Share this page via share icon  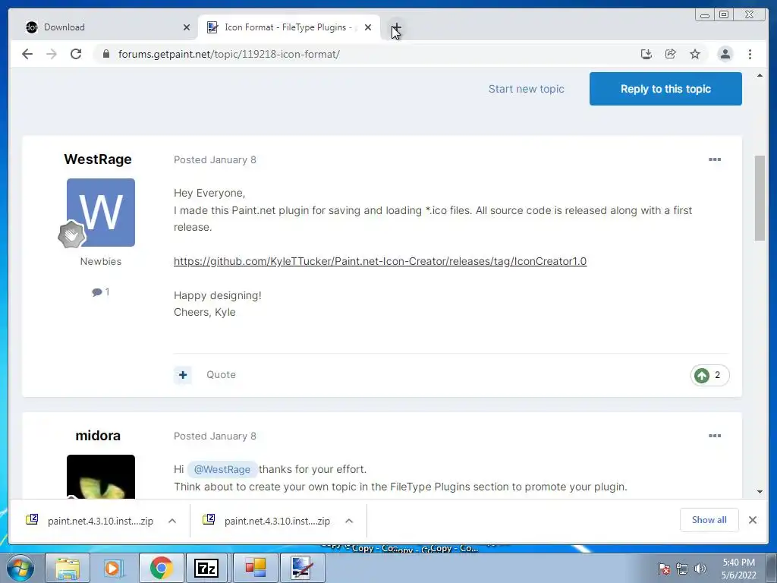pos(671,54)
